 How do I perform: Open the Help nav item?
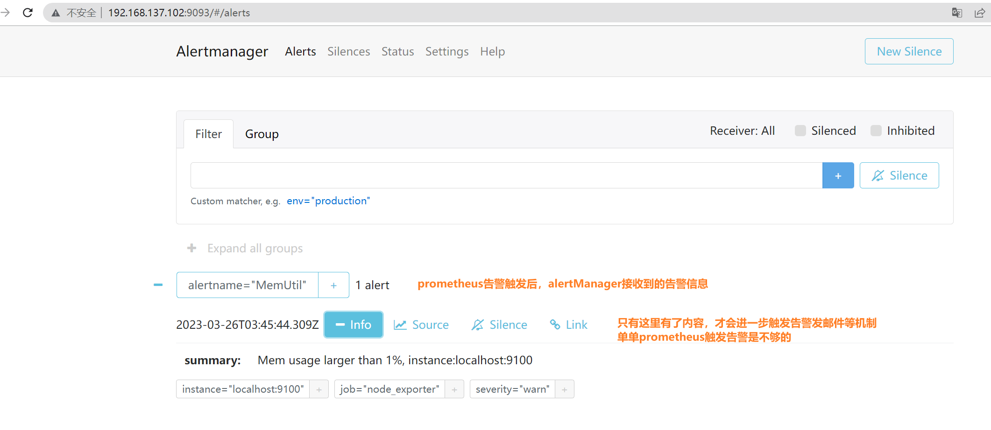(492, 51)
